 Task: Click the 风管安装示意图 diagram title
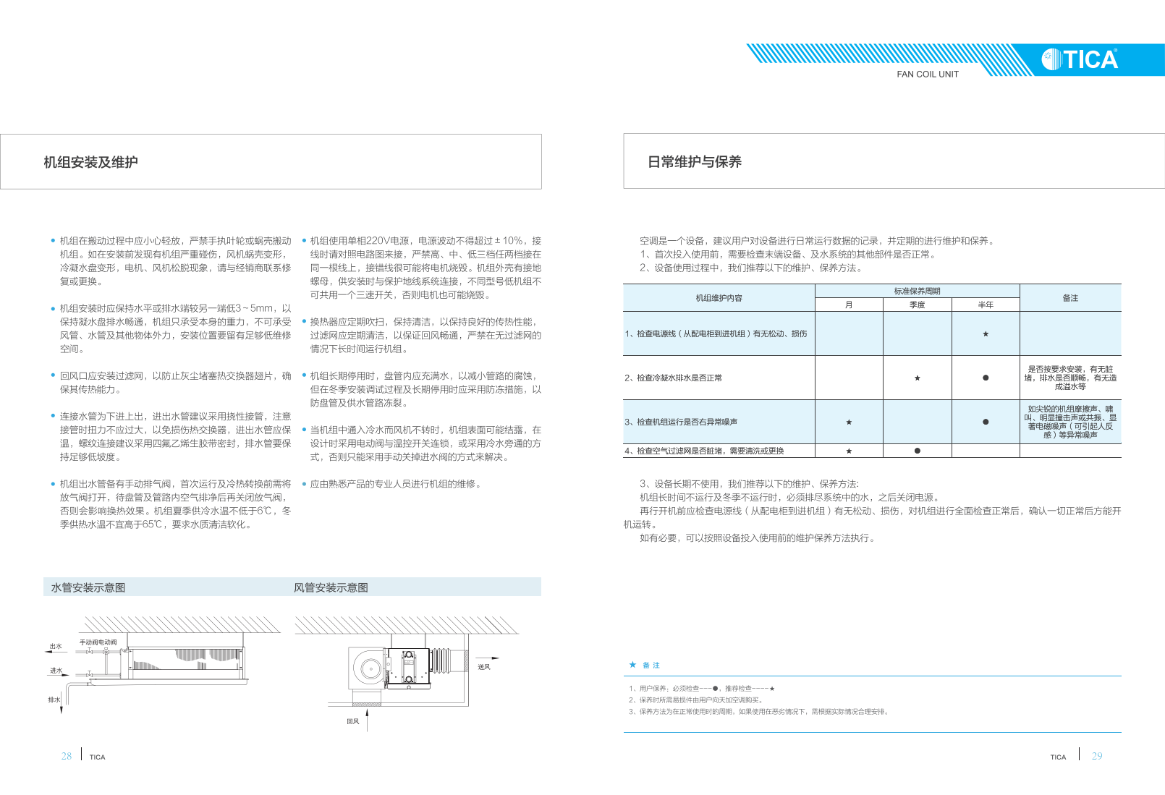pos(331,587)
